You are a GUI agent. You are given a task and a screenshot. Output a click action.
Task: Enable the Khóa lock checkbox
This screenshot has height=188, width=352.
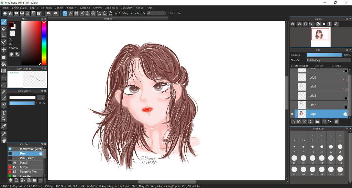pos(333,66)
